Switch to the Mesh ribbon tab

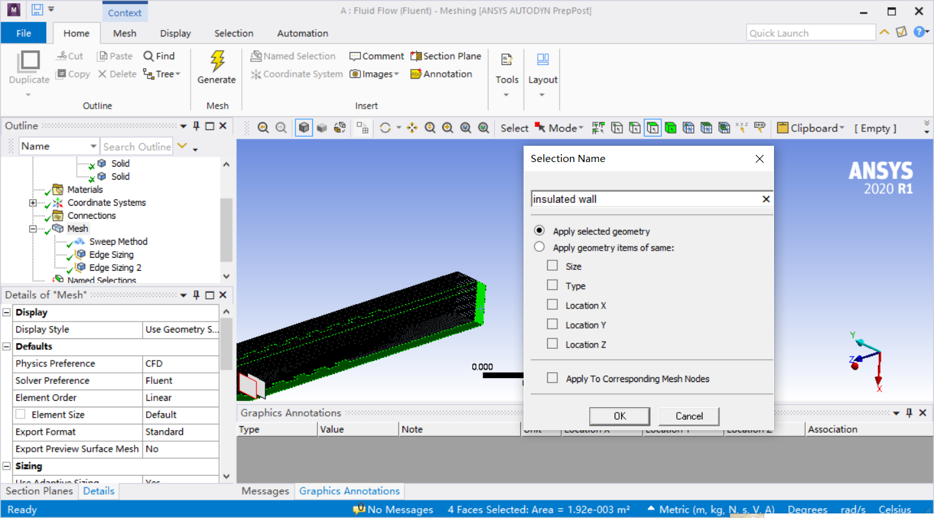(x=125, y=33)
